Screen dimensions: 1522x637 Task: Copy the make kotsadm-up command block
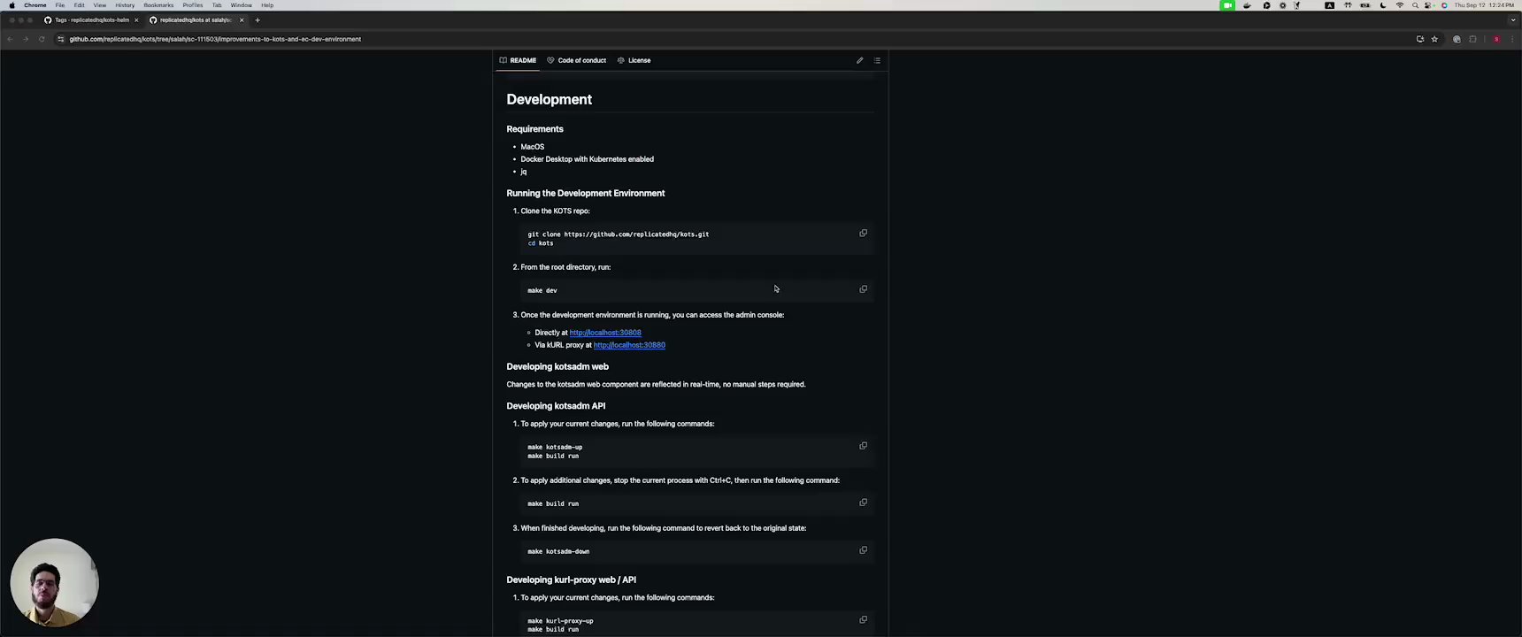863,446
